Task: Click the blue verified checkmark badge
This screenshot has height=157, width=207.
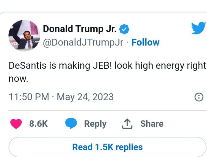Action: click(x=124, y=29)
